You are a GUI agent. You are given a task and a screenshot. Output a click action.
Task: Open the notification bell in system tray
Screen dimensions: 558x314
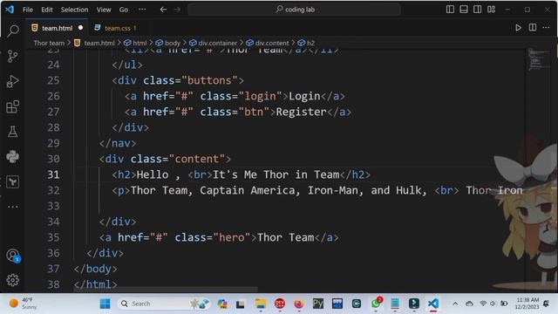[x=547, y=304]
